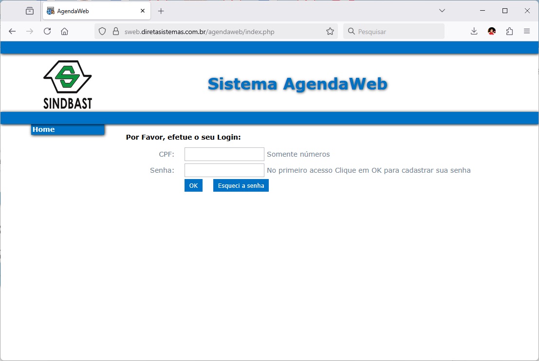539x361 pixels.
Task: Open a new tab with plus button
Action: click(161, 11)
